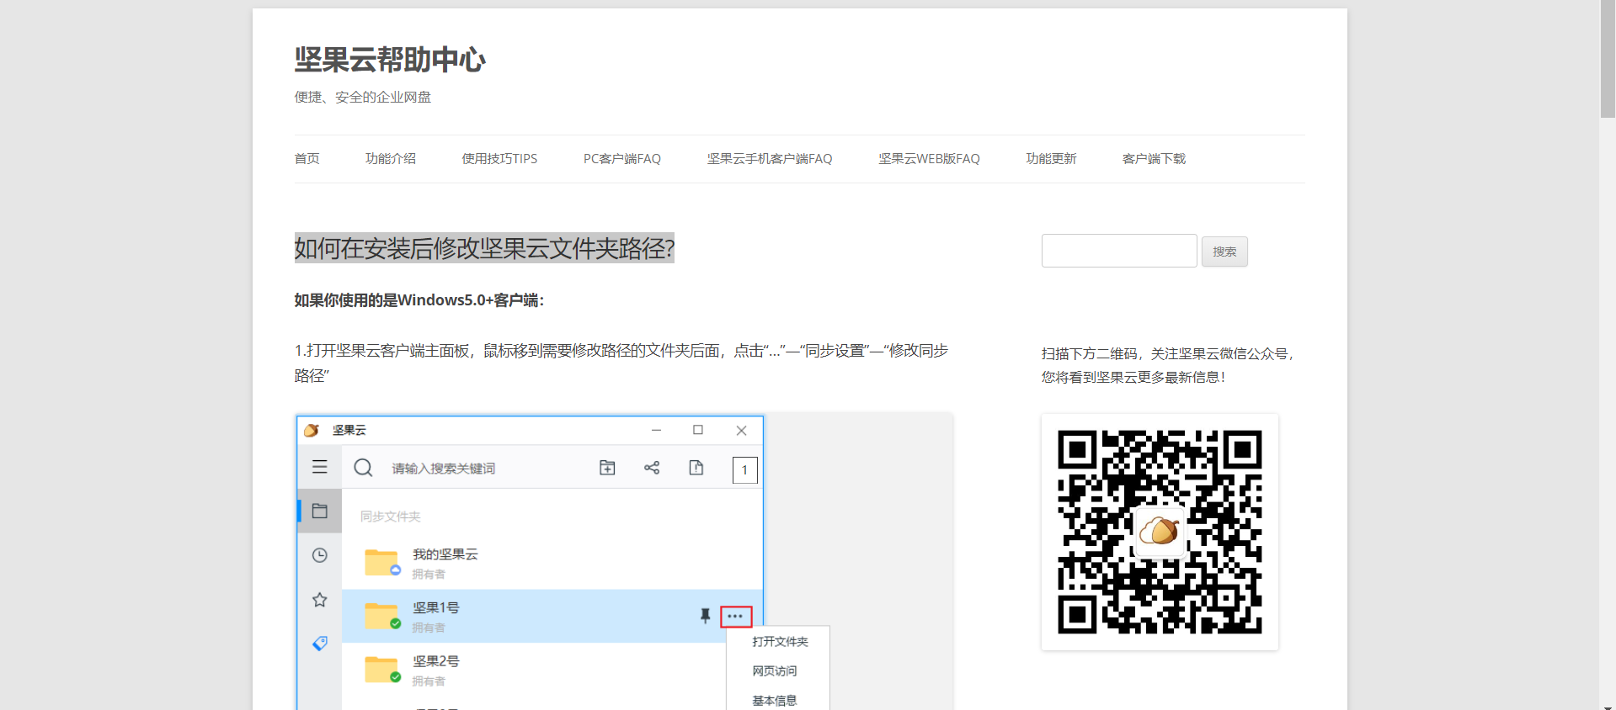Click the magnifier search icon in the 坚果云 client
Viewport: 1616px width, 710px height.
coord(363,468)
